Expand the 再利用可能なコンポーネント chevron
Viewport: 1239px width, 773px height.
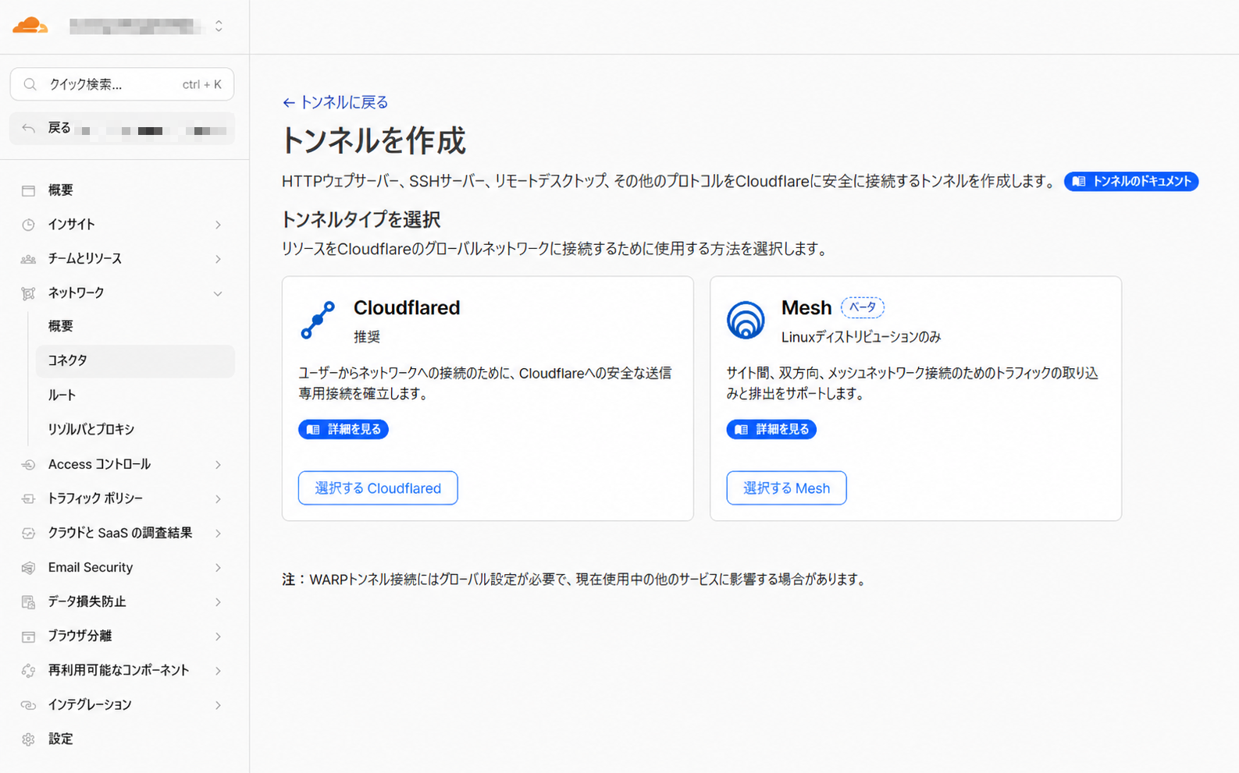[219, 671]
